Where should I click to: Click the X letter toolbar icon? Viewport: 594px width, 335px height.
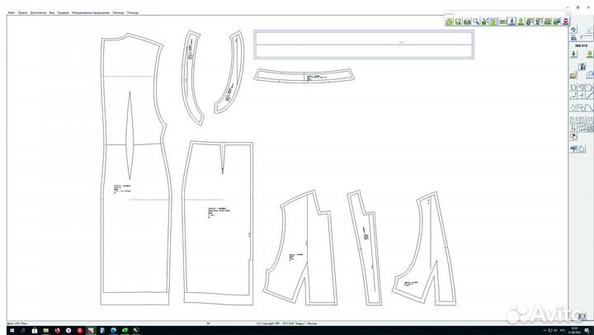538,22
